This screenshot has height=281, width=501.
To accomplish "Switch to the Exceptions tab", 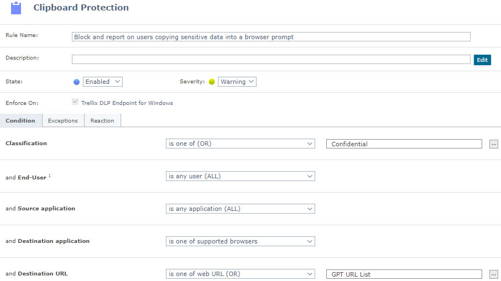I will pos(62,120).
